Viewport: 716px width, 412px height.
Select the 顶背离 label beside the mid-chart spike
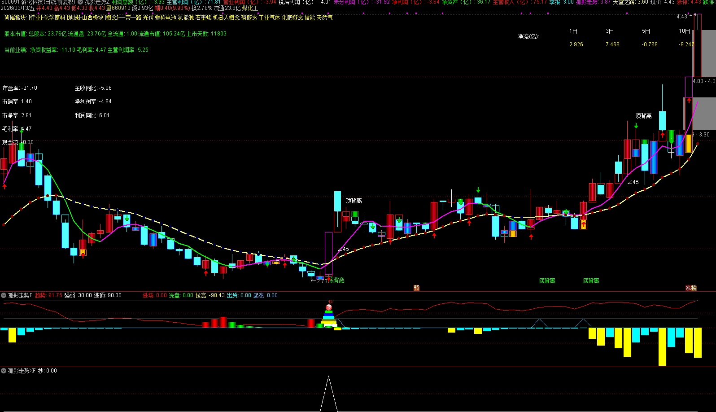pos(354,201)
